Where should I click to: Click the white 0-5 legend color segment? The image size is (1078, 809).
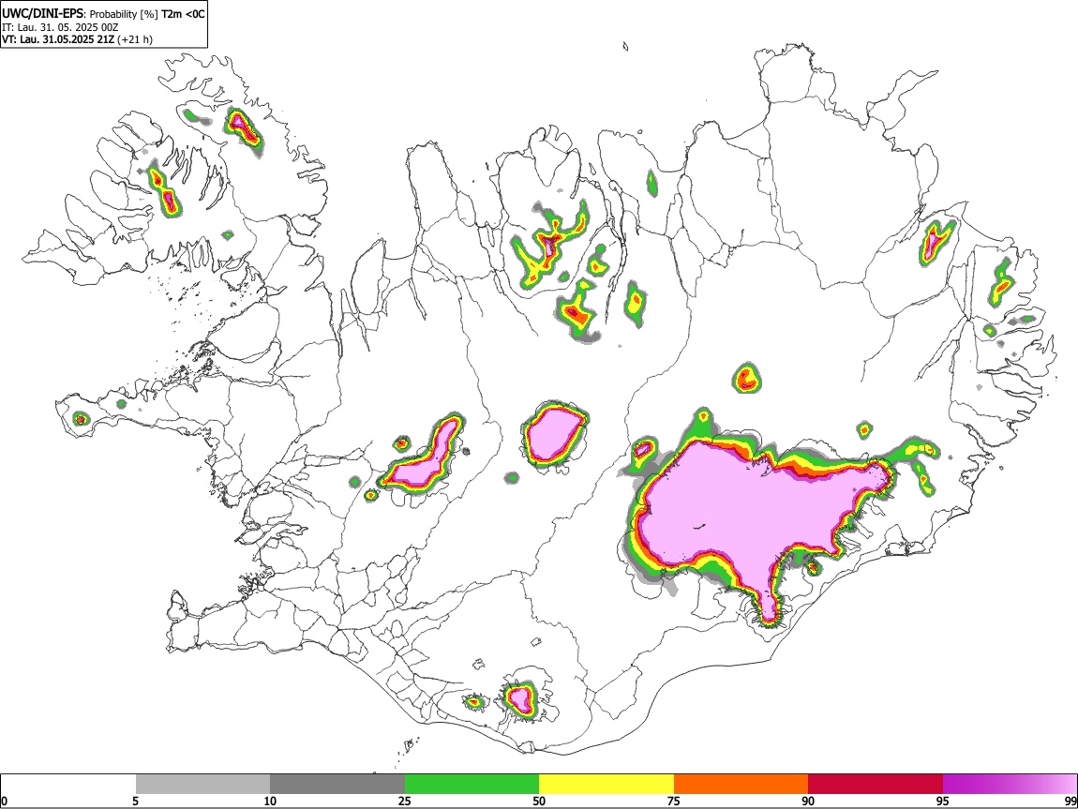pos(68,785)
